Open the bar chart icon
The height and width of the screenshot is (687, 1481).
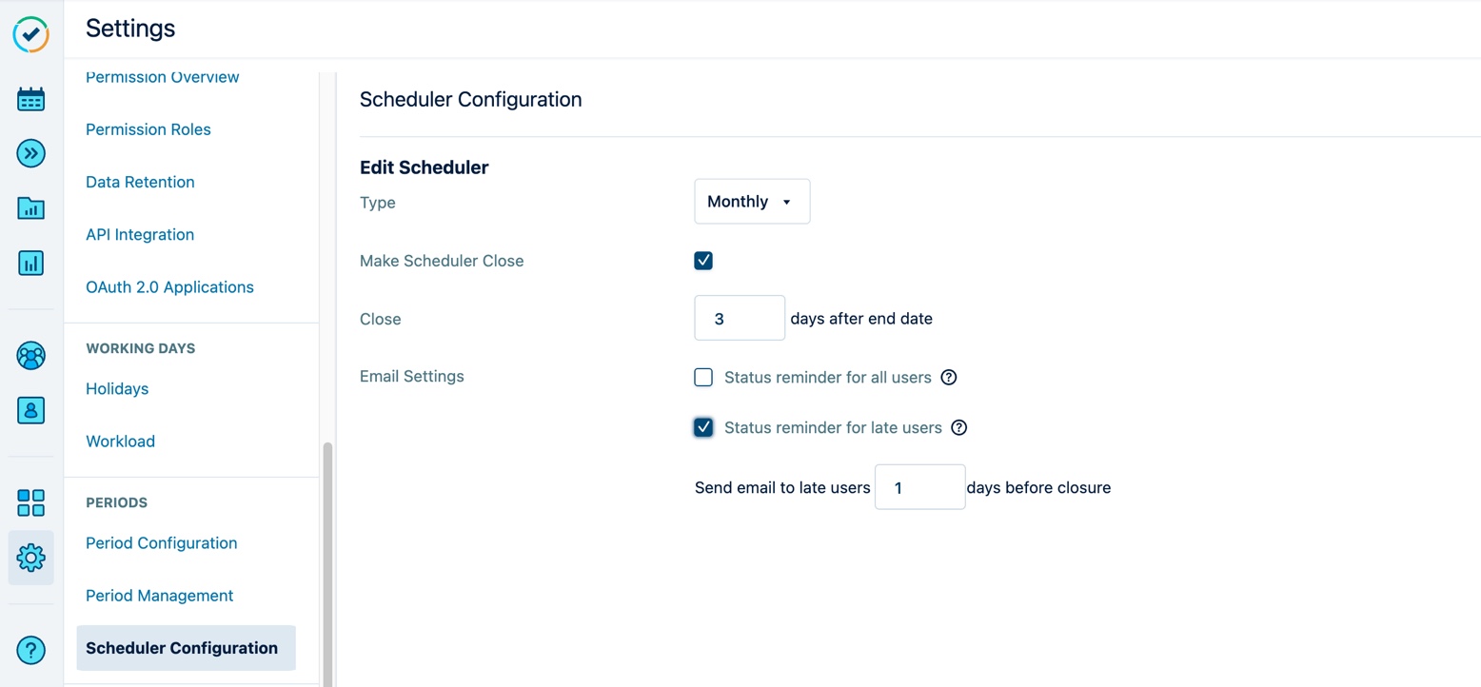tap(31, 263)
